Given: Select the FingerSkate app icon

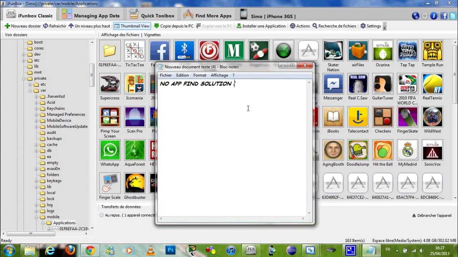Looking at the screenshot, I should (408, 117).
